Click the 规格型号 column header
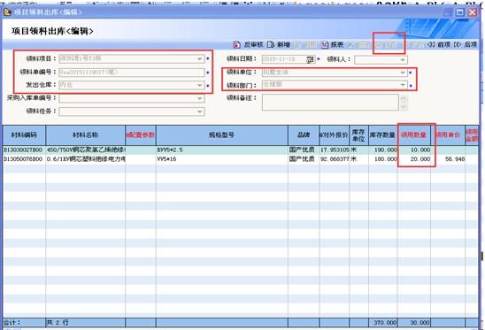The image size is (485, 330). point(222,135)
